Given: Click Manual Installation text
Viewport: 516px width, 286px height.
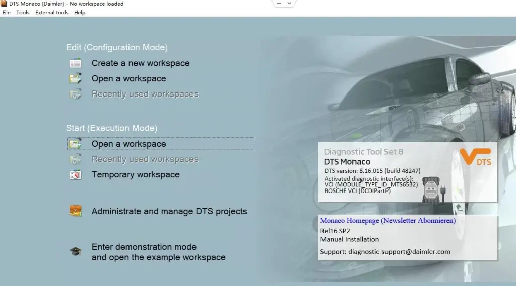Looking at the screenshot, I should click(350, 239).
